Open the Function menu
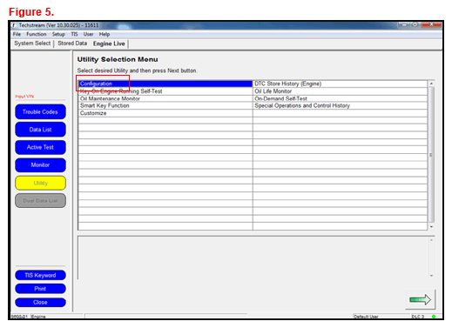Viewport: 452px width, 328px height. (37, 34)
